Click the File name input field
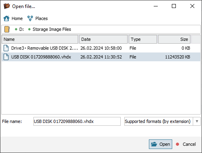The image size is (202, 153). click(x=77, y=121)
